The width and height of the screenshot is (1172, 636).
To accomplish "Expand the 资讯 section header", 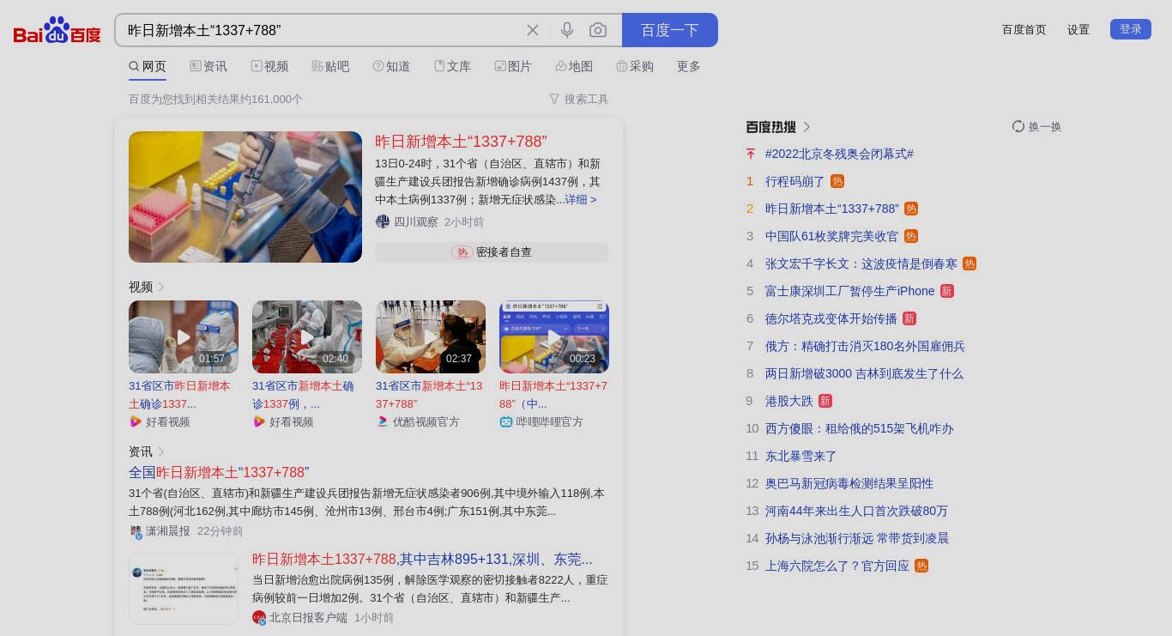I will click(147, 451).
